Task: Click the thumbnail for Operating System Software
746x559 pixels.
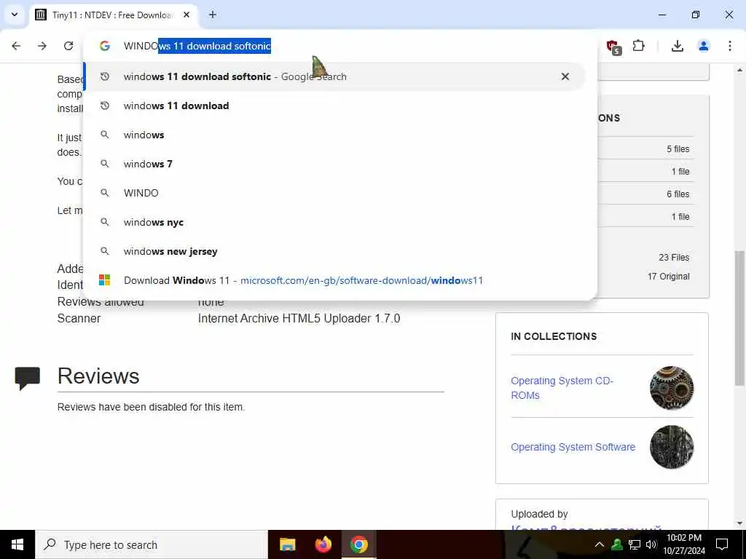Action: pyautogui.click(x=672, y=447)
